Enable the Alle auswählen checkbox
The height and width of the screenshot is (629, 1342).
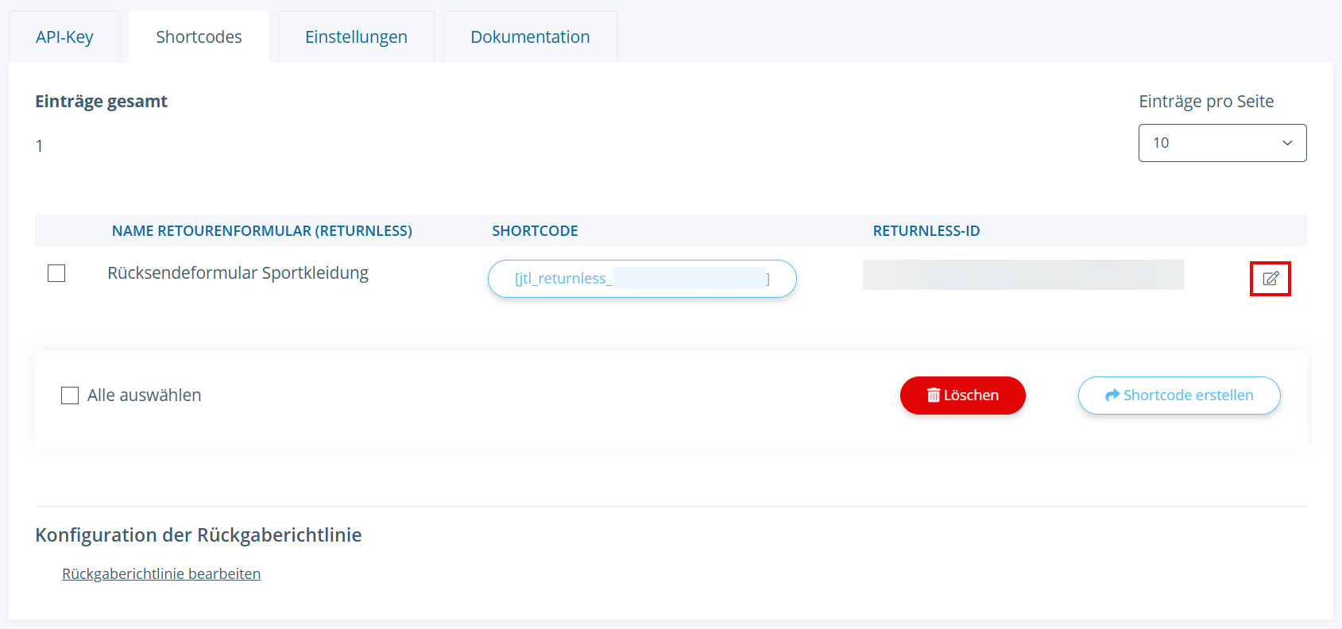(70, 396)
